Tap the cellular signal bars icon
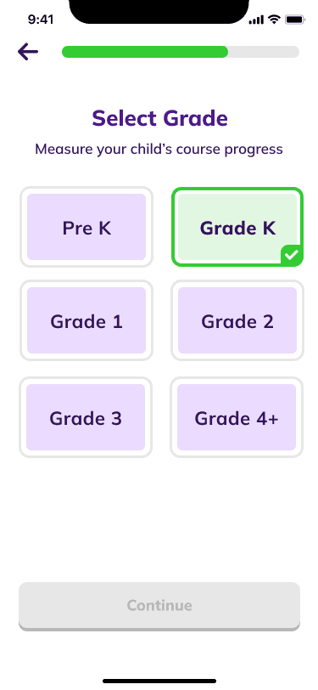 pyautogui.click(x=256, y=20)
